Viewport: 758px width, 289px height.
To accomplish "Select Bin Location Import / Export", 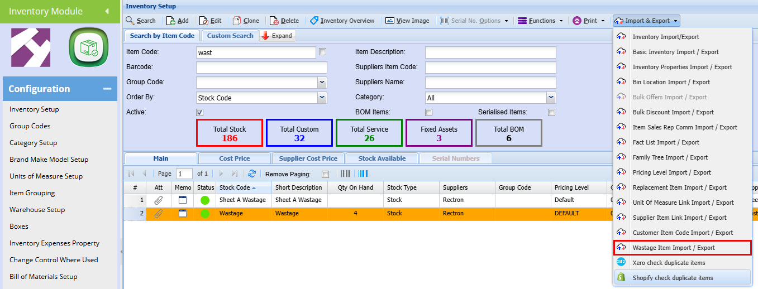I will pos(682,82).
